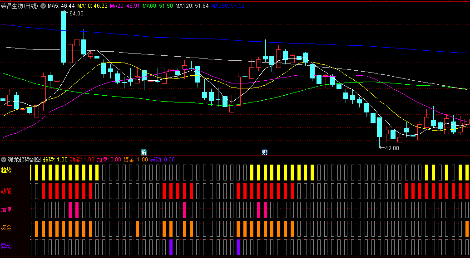Expand the menu arrow next to 强龙起势副图
470x258 pixels.
click(4, 160)
